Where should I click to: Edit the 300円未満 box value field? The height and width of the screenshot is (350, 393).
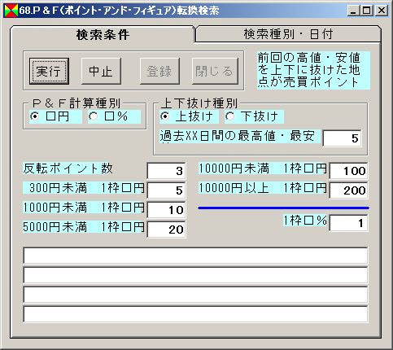[166, 190]
